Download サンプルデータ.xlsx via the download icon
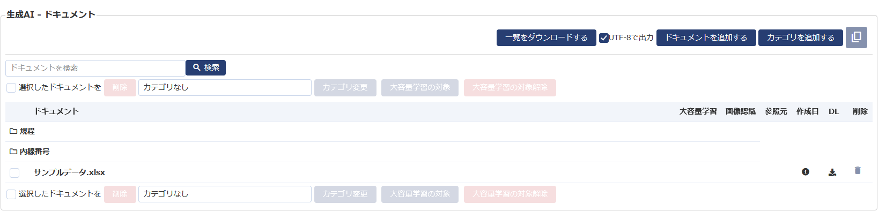The height and width of the screenshot is (219, 886). [x=832, y=172]
